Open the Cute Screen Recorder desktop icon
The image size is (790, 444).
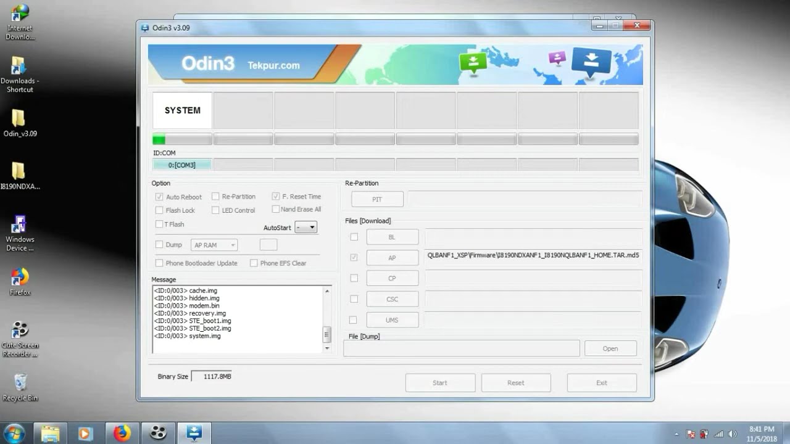[x=20, y=339]
